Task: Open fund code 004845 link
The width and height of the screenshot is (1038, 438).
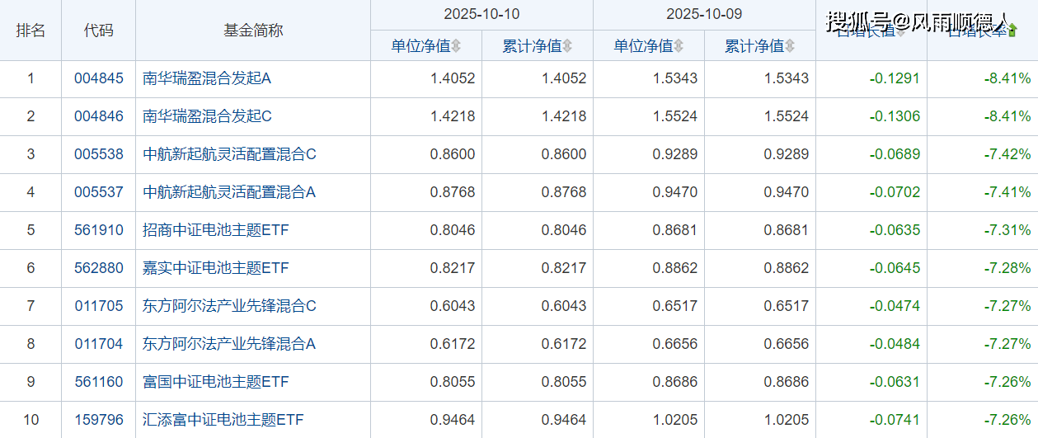Action: tap(98, 79)
